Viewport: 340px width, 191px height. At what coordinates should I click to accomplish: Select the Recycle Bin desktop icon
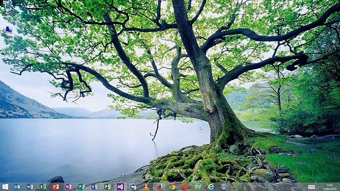(8, 7)
